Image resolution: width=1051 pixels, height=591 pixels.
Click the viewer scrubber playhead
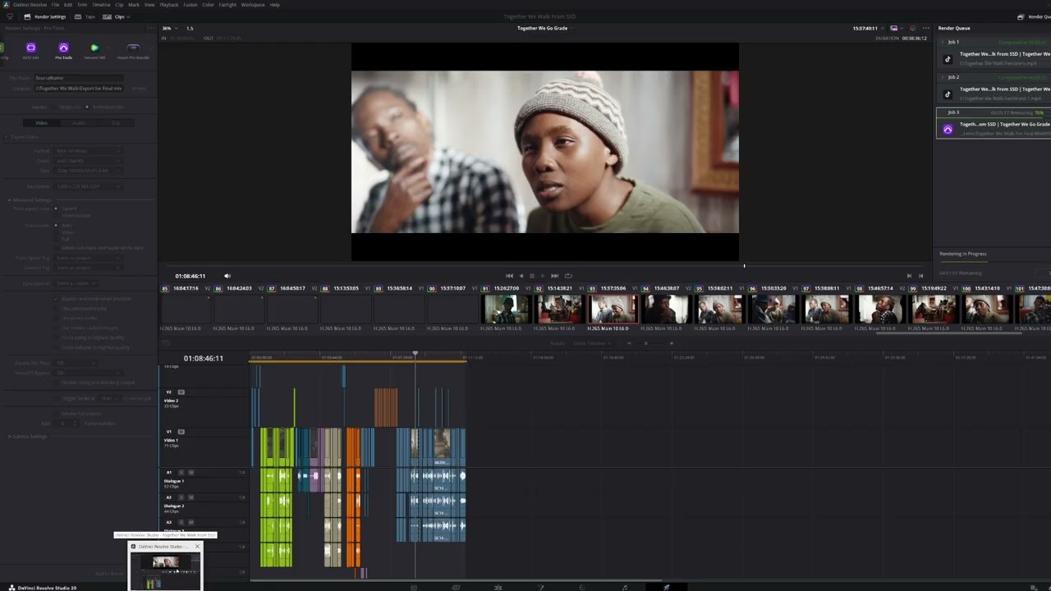[x=745, y=266]
